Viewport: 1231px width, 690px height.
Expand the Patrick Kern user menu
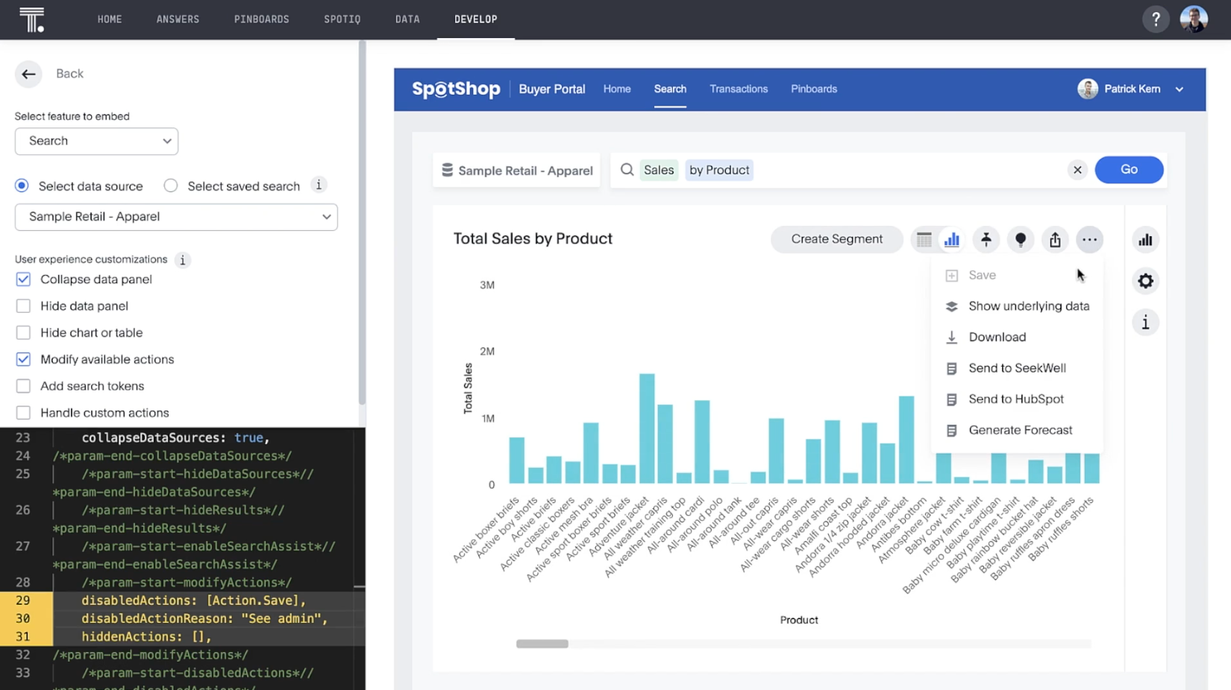1179,89
